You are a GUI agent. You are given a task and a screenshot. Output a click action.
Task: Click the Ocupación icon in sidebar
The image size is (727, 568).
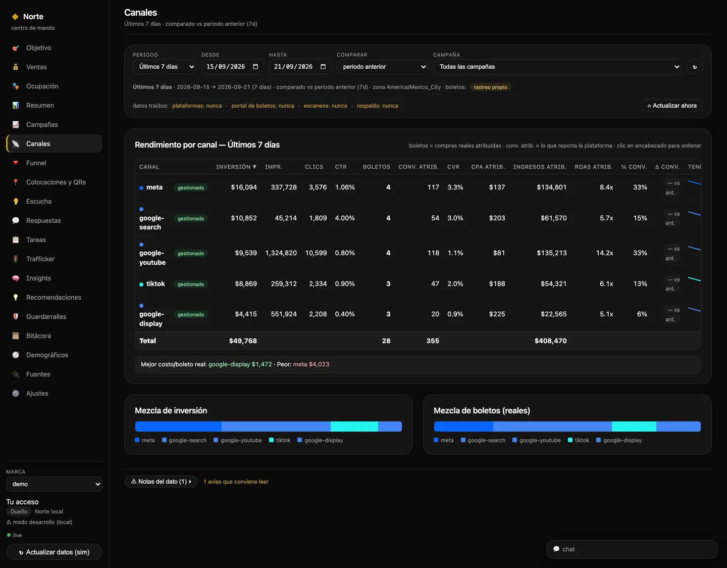click(16, 86)
